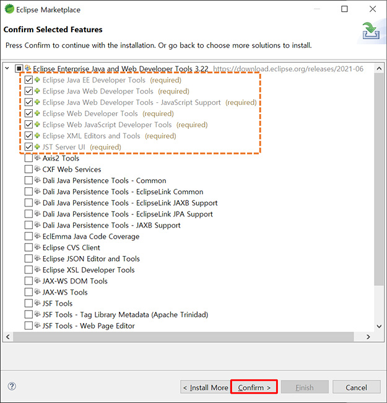The width and height of the screenshot is (387, 403).
Task: Uncheck JavaScript Support feature checkbox
Action: 28,102
